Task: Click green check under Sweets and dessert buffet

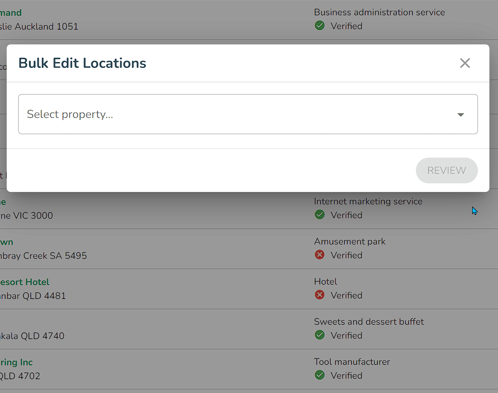Action: click(319, 335)
